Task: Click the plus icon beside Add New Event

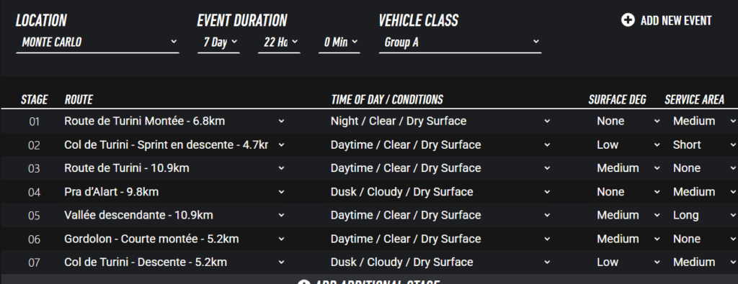Action: pos(628,20)
